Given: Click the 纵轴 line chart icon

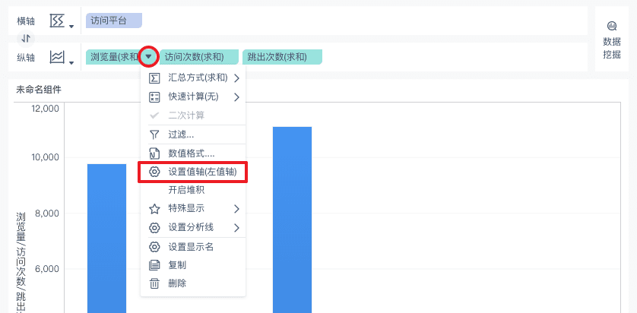Looking at the screenshot, I should coord(58,57).
